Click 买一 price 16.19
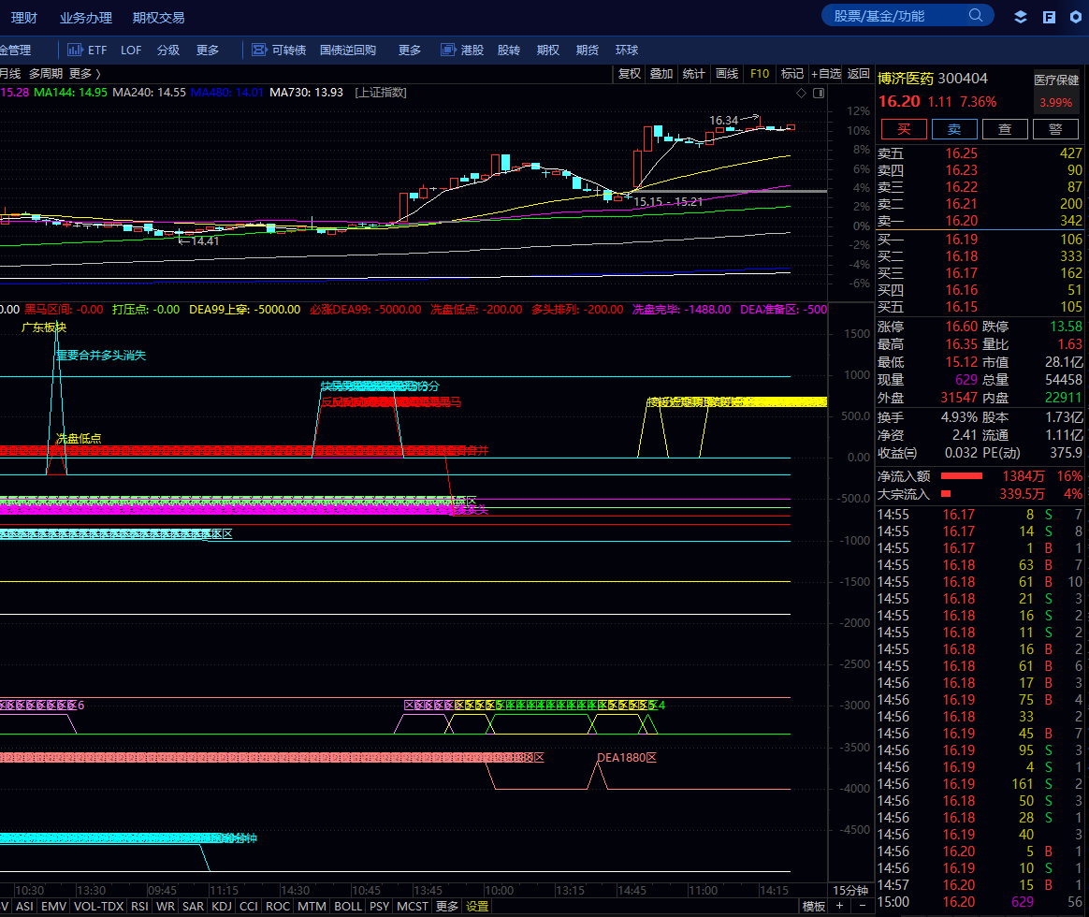1089x917 pixels. pos(961,240)
